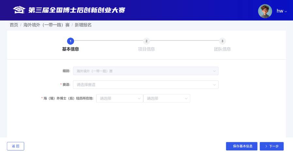This screenshot has height=156, width=293.
Task: Click the user avatar picture
Action: tap(265, 11)
